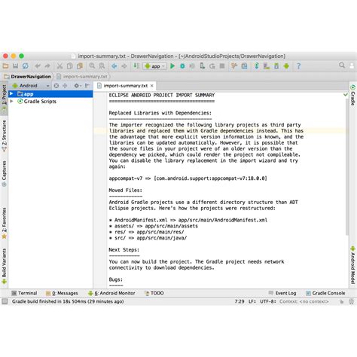
Task: Click the Gradle build finished status text
Action: [68, 301]
